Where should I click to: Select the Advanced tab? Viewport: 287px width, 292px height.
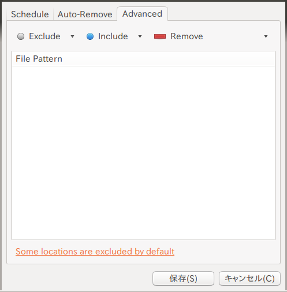coord(142,14)
